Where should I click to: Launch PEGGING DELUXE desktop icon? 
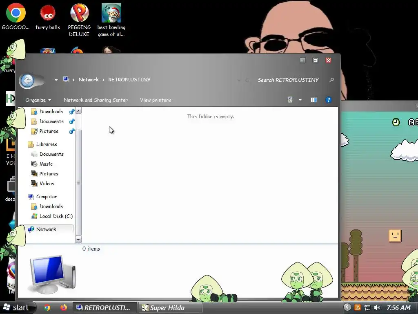point(79,20)
